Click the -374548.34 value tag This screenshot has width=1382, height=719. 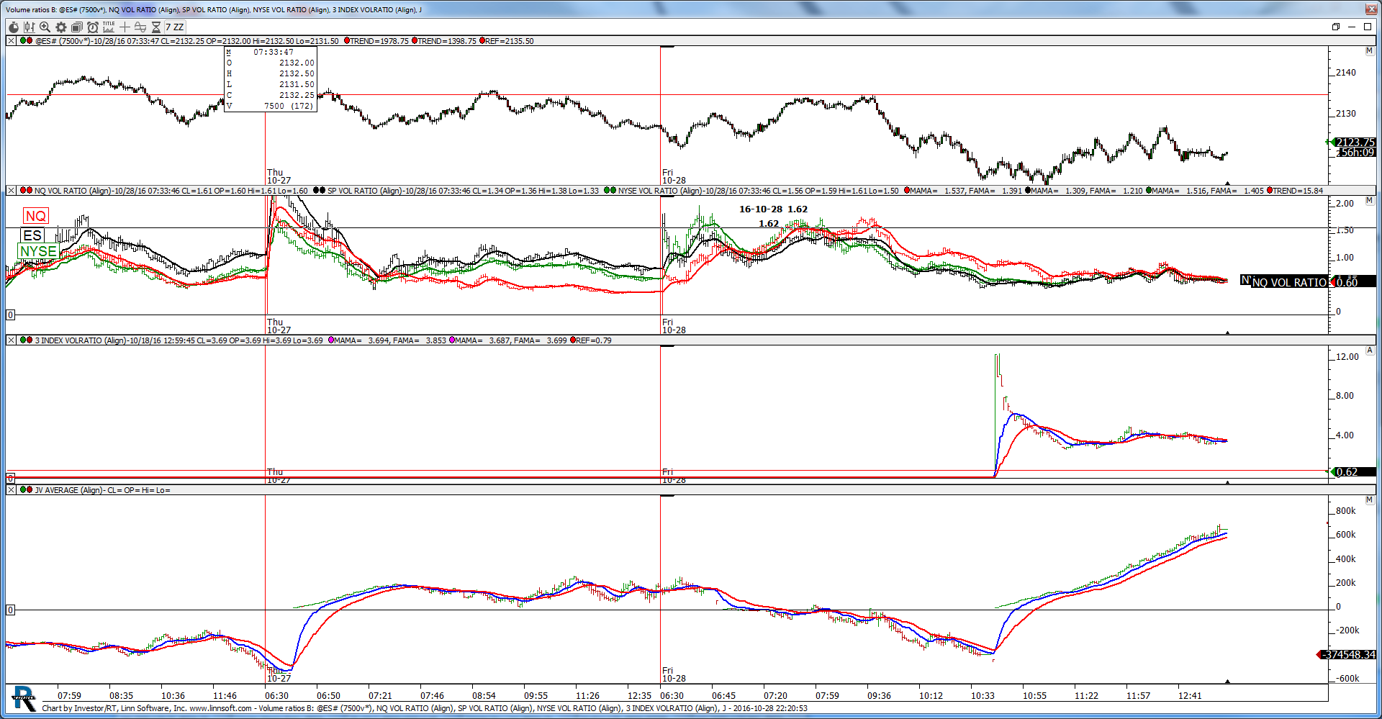point(1349,654)
